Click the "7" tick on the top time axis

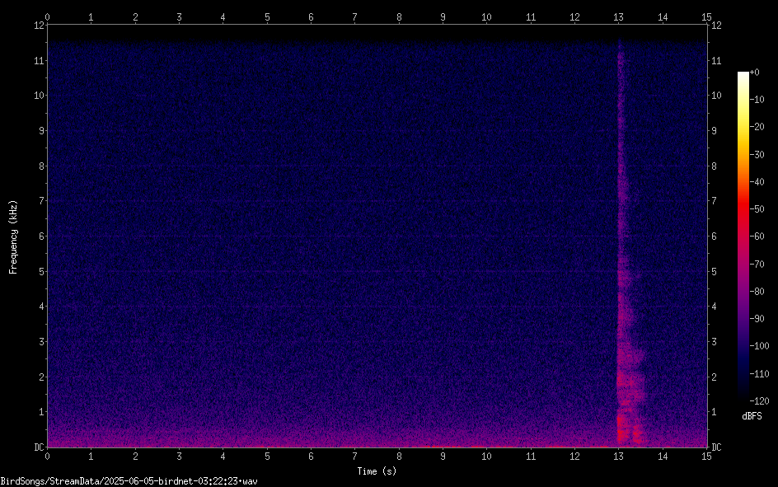point(354,16)
